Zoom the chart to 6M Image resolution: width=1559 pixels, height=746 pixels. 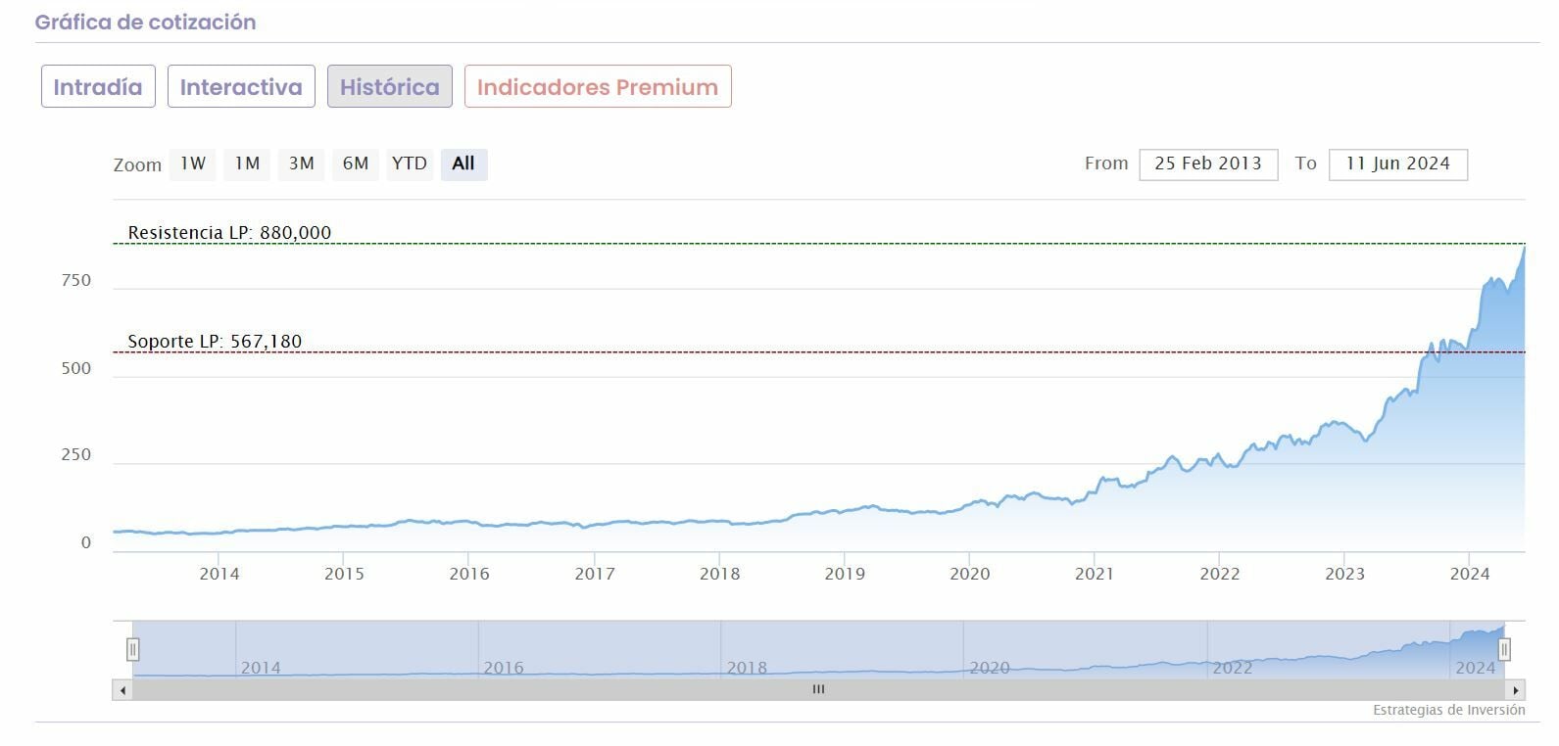click(355, 163)
